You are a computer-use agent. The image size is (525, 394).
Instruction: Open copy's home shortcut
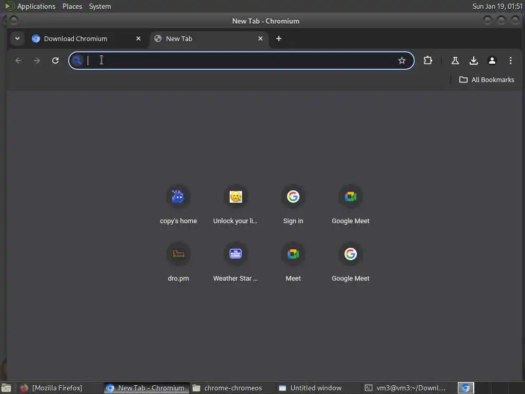coord(178,205)
